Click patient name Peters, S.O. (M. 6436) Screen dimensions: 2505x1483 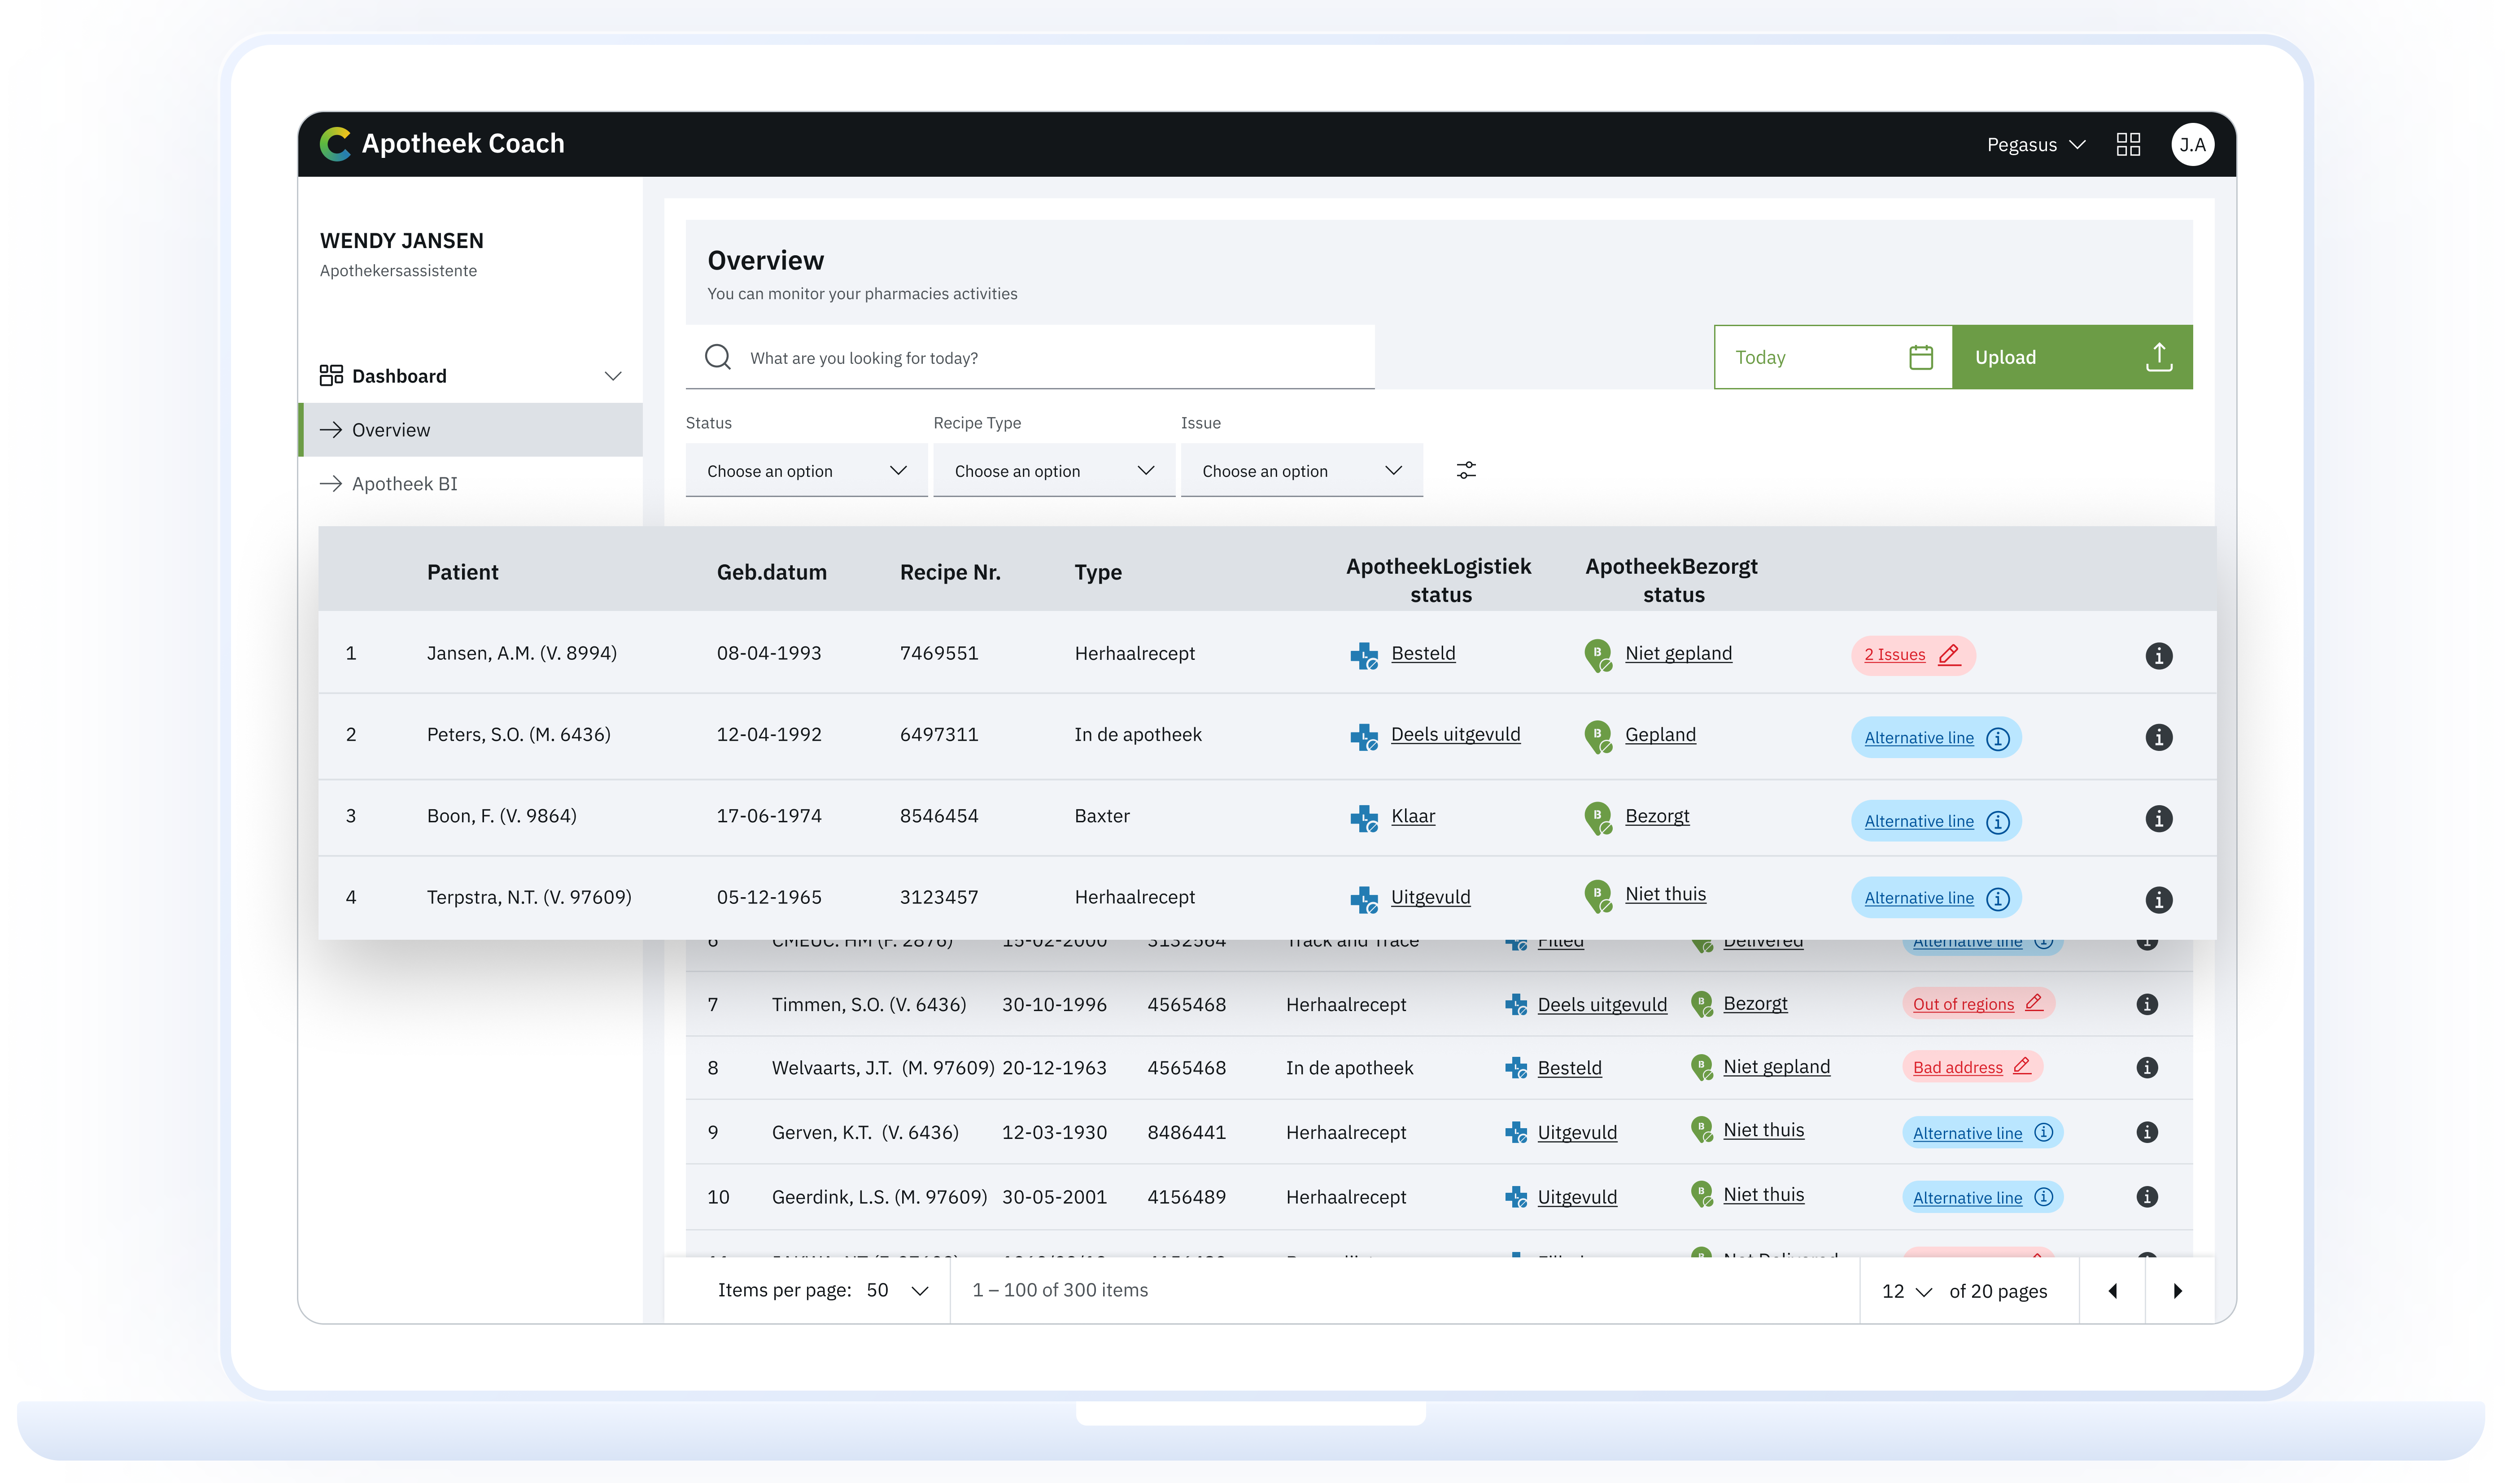(519, 734)
